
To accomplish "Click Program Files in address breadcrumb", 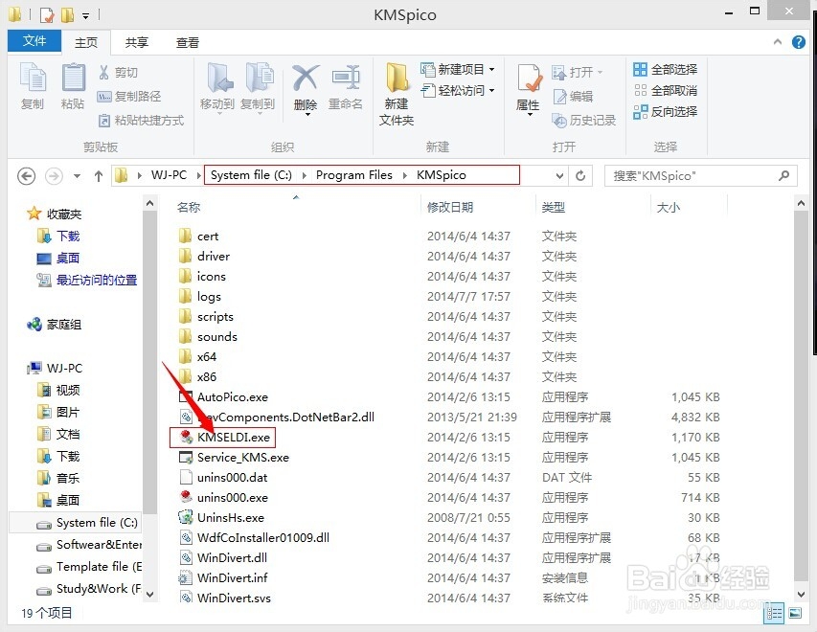I will click(354, 175).
